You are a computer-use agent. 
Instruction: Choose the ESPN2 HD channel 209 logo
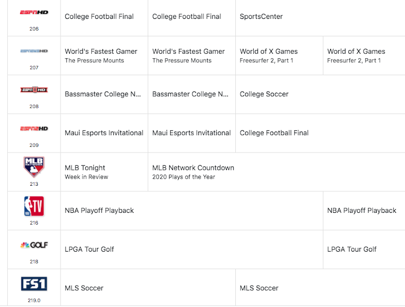click(34, 129)
